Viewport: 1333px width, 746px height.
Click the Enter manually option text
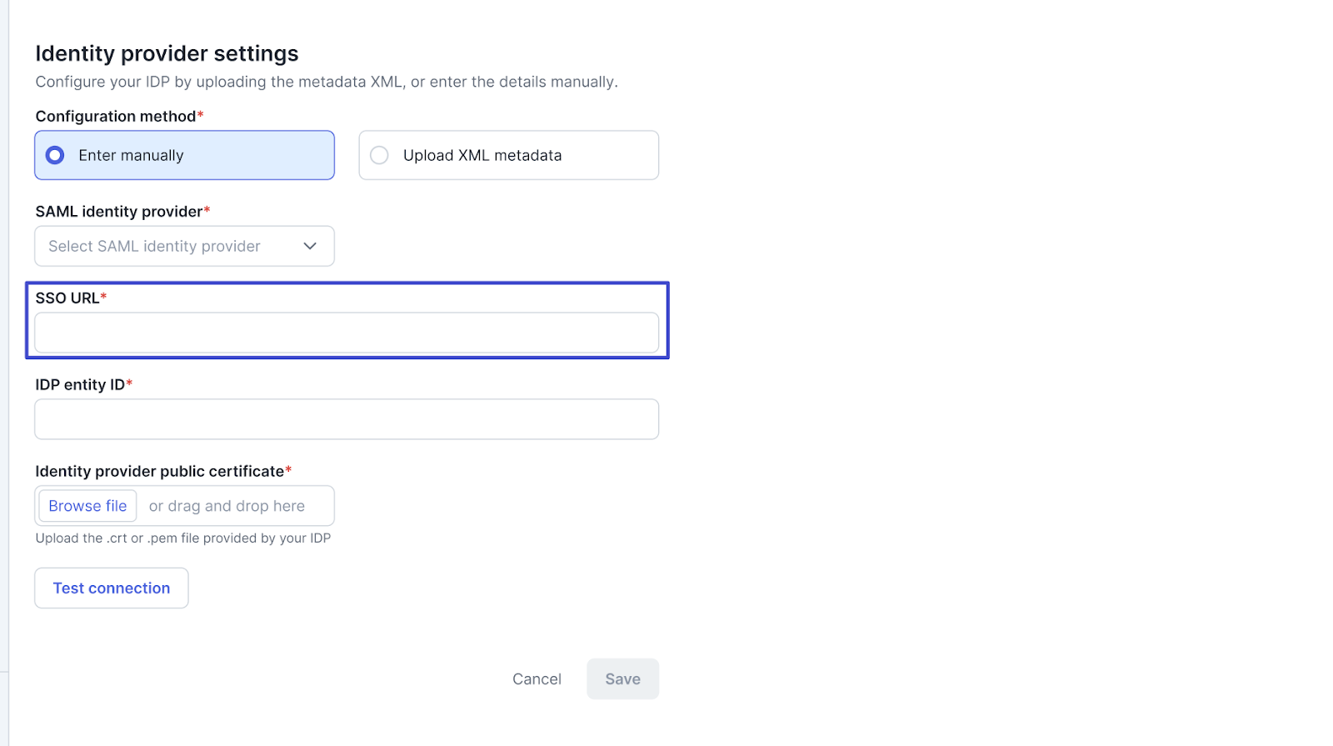131,155
